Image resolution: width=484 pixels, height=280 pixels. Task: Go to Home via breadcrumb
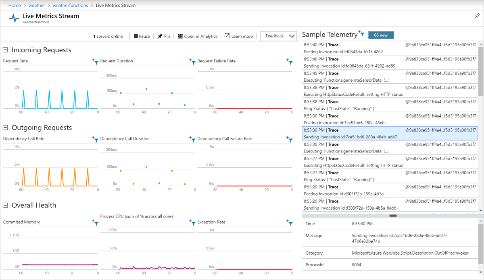[15, 5]
